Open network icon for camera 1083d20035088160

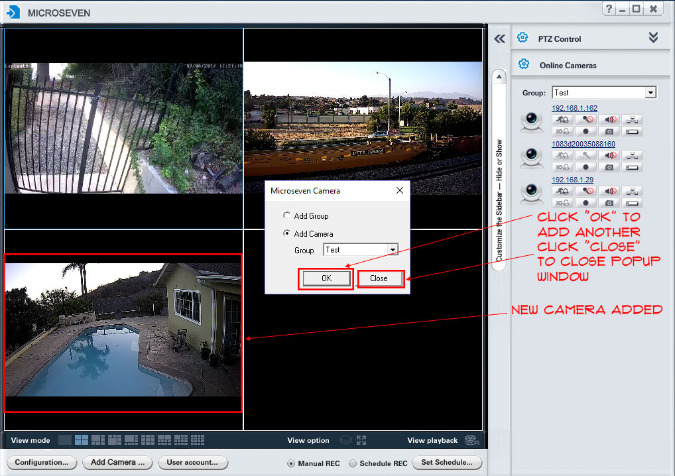[x=633, y=155]
